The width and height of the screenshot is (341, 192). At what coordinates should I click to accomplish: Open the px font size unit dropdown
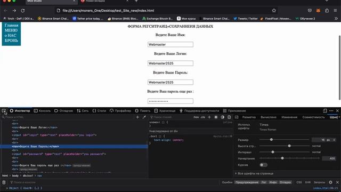tap(330, 140)
